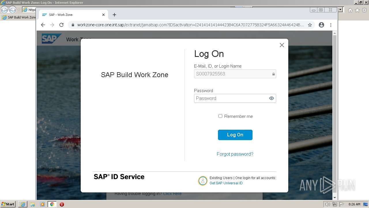
Task: Click red shield icon on taskbar
Action: (x=62, y=204)
